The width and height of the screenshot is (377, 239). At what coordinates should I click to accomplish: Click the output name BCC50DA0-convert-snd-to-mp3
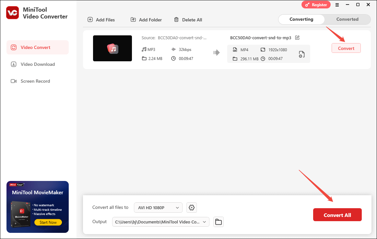[261, 38]
